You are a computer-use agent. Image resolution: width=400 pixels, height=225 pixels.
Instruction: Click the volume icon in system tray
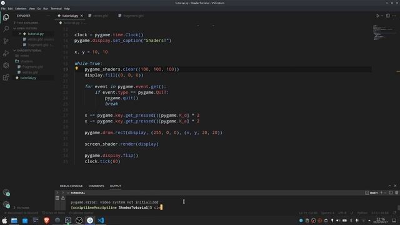[x=338, y=221]
